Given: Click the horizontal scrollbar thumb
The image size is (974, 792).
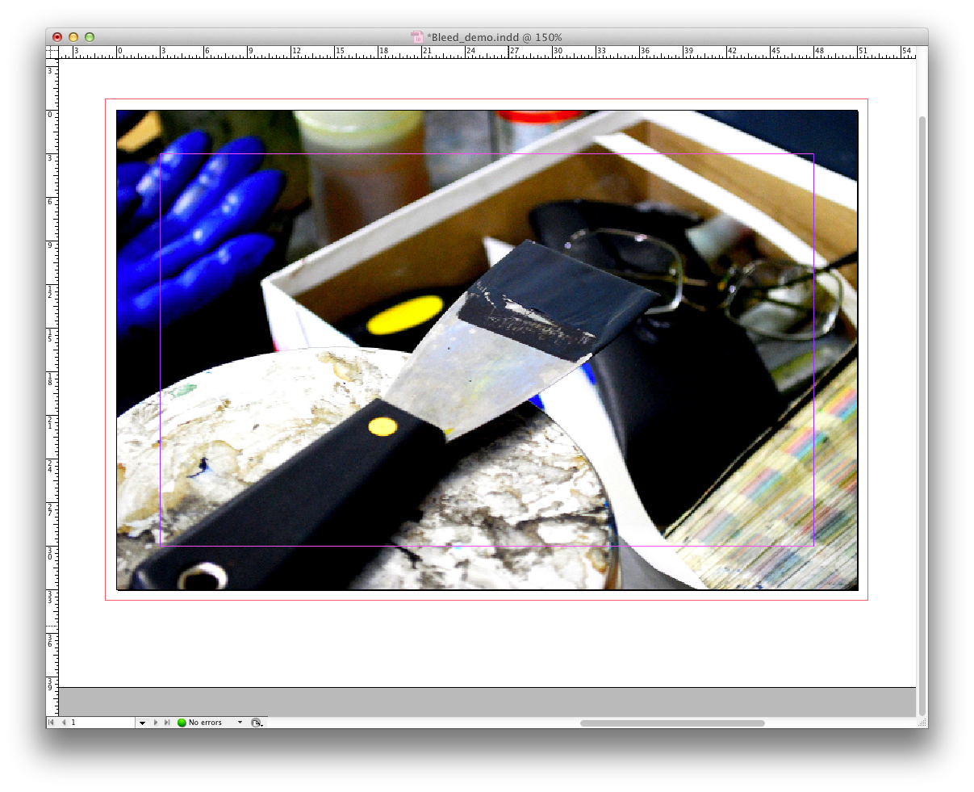Looking at the screenshot, I should click(672, 723).
